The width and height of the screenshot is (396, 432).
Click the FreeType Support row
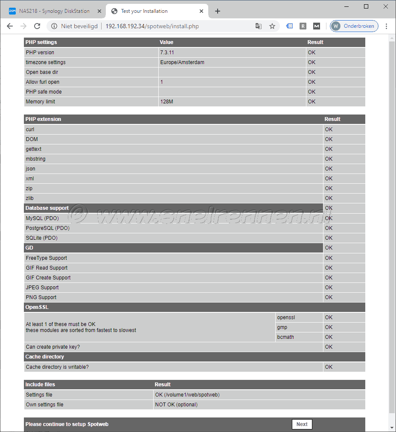(195, 258)
